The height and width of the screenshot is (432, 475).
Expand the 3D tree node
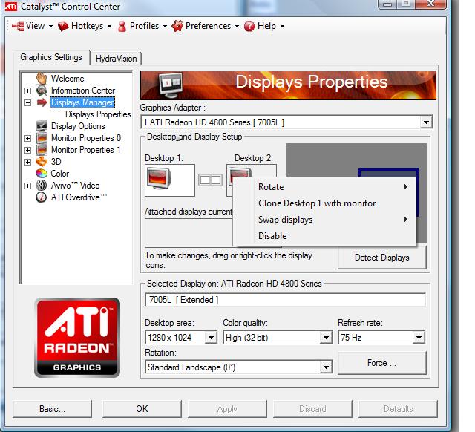click(x=27, y=162)
